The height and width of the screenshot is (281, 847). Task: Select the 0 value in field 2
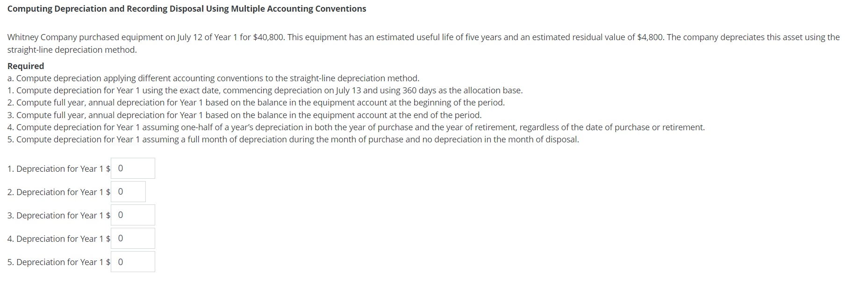coord(121,191)
